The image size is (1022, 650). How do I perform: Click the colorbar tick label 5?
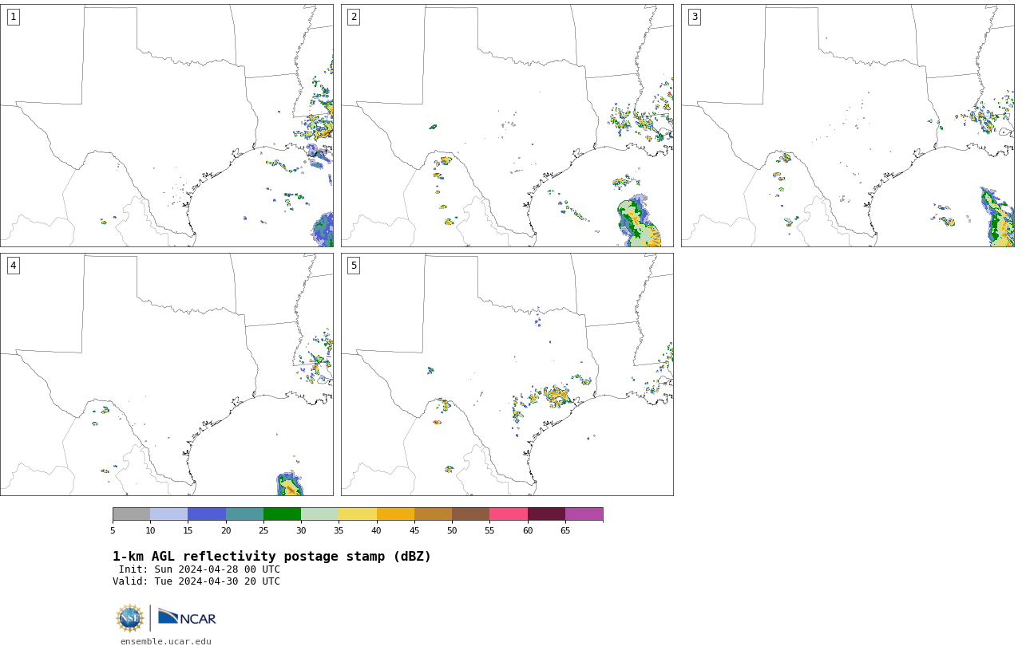(113, 530)
